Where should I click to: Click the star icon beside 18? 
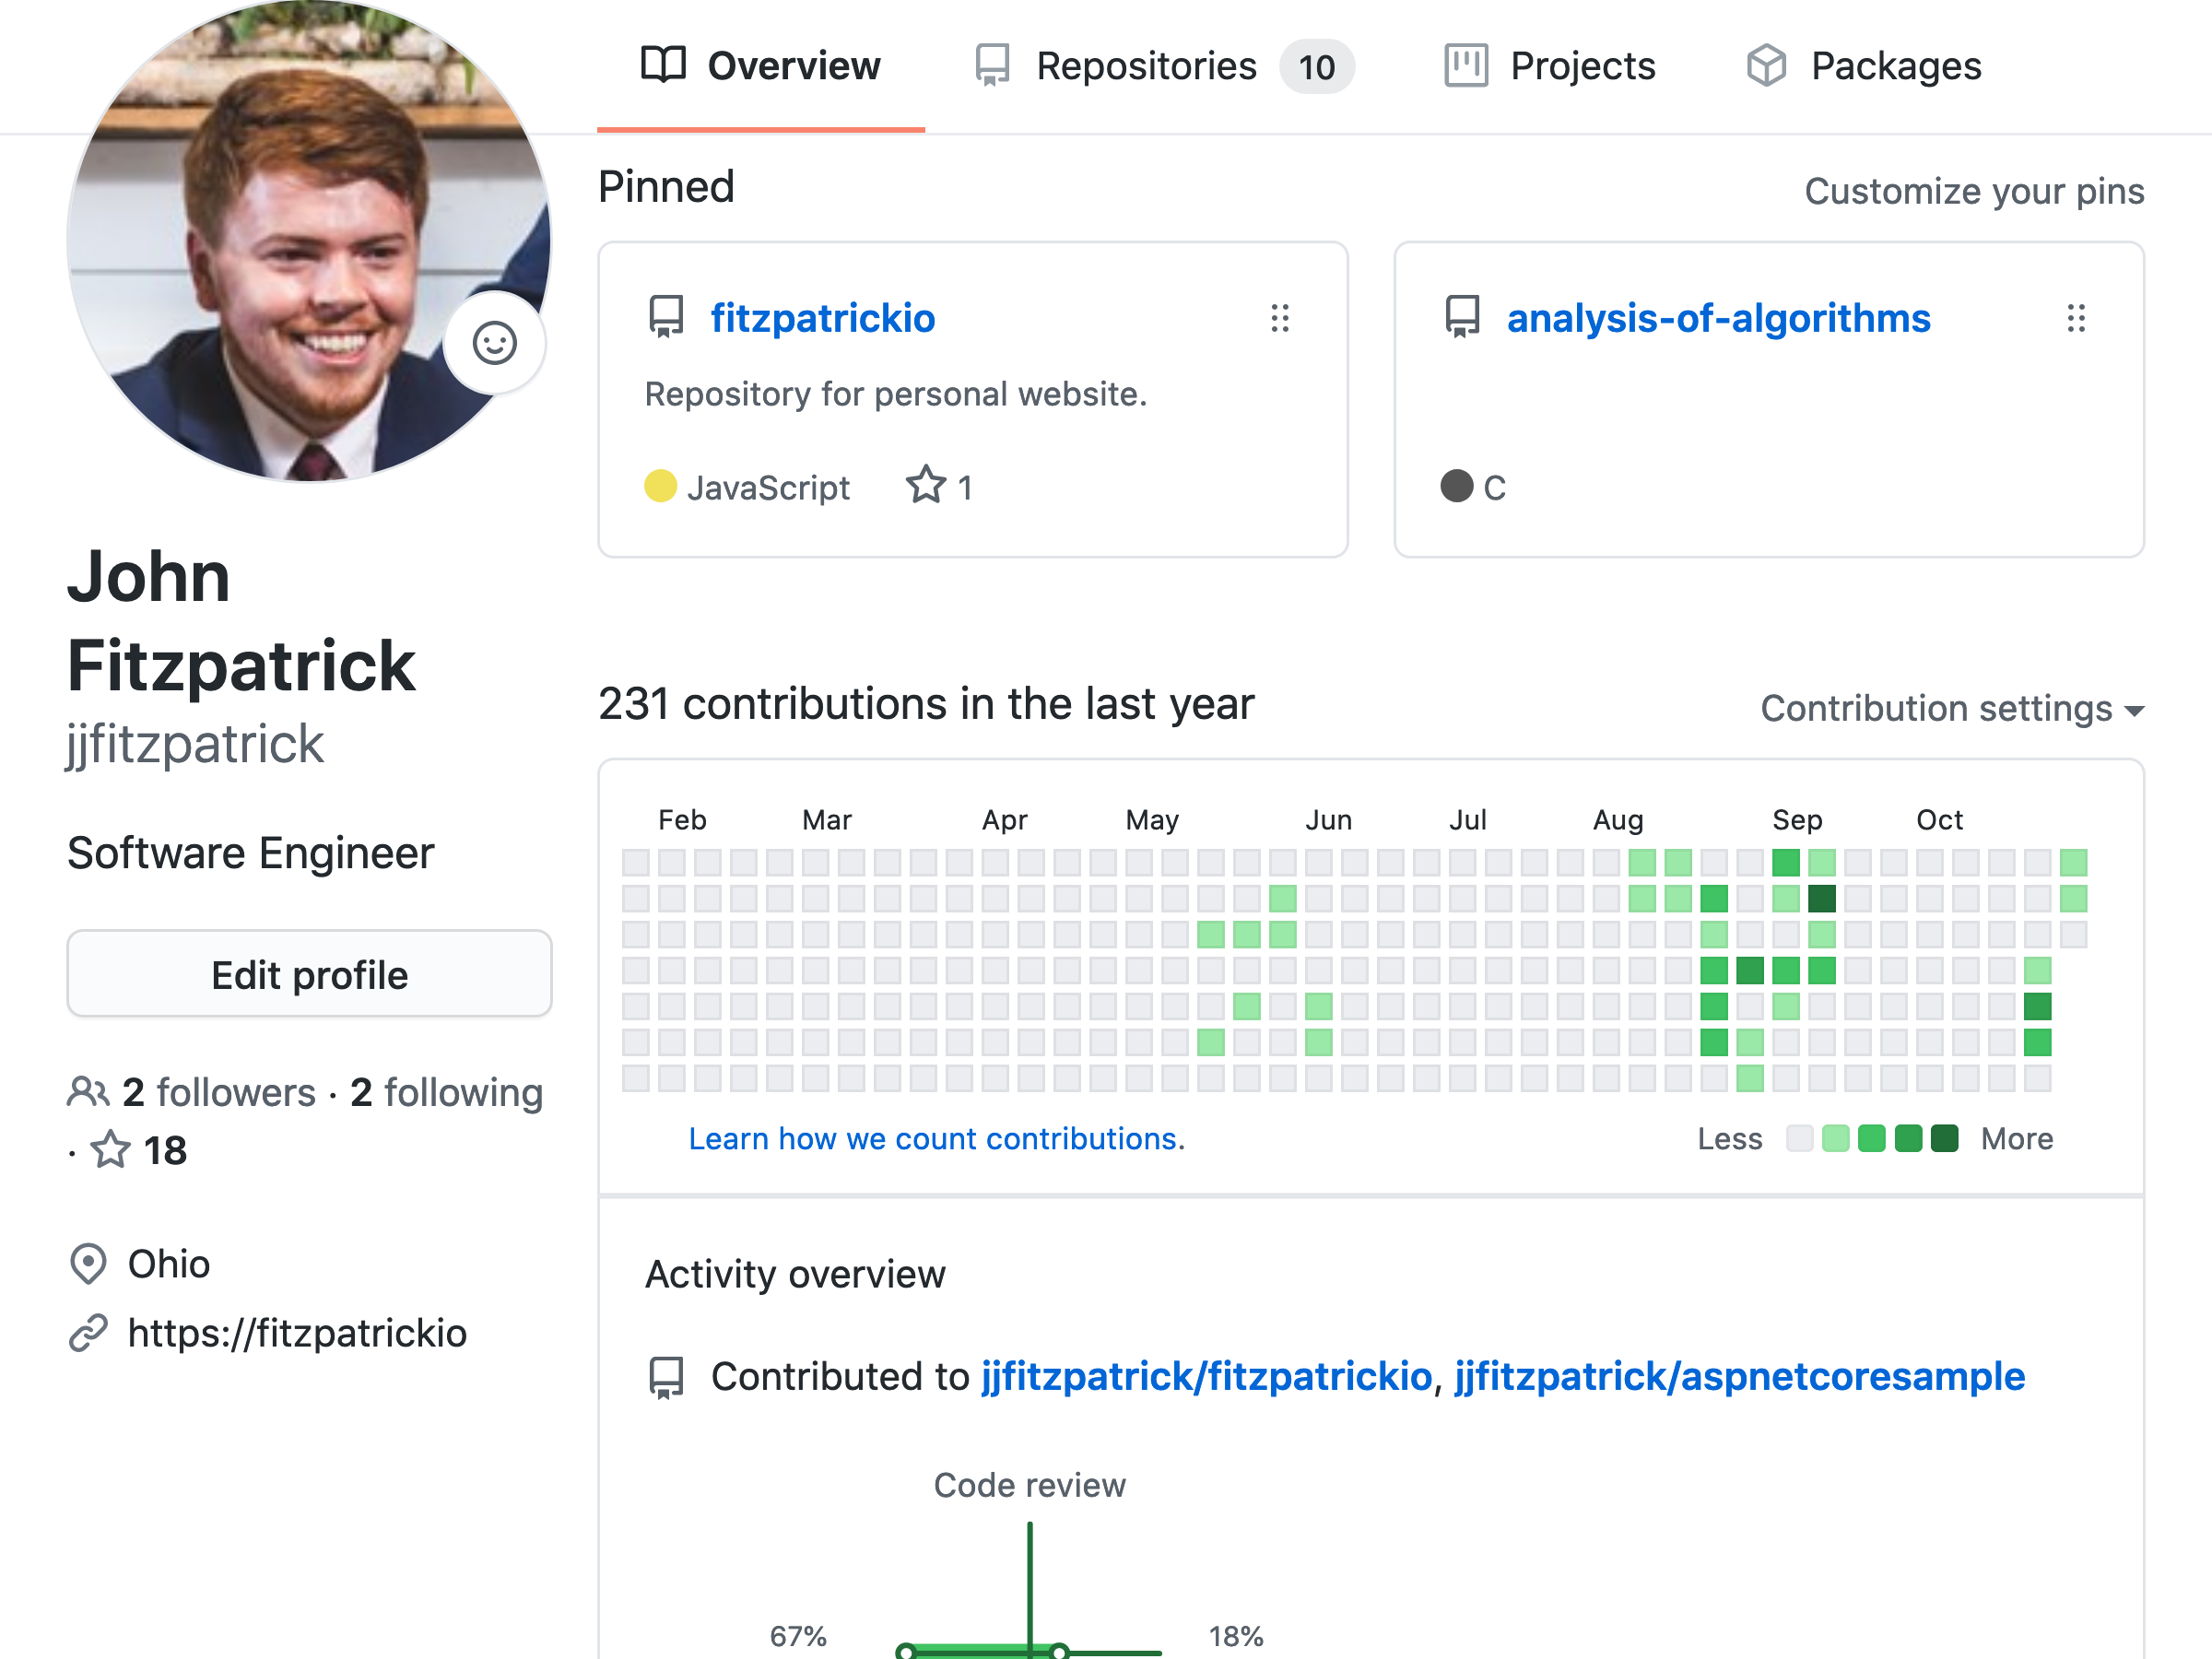click(110, 1150)
